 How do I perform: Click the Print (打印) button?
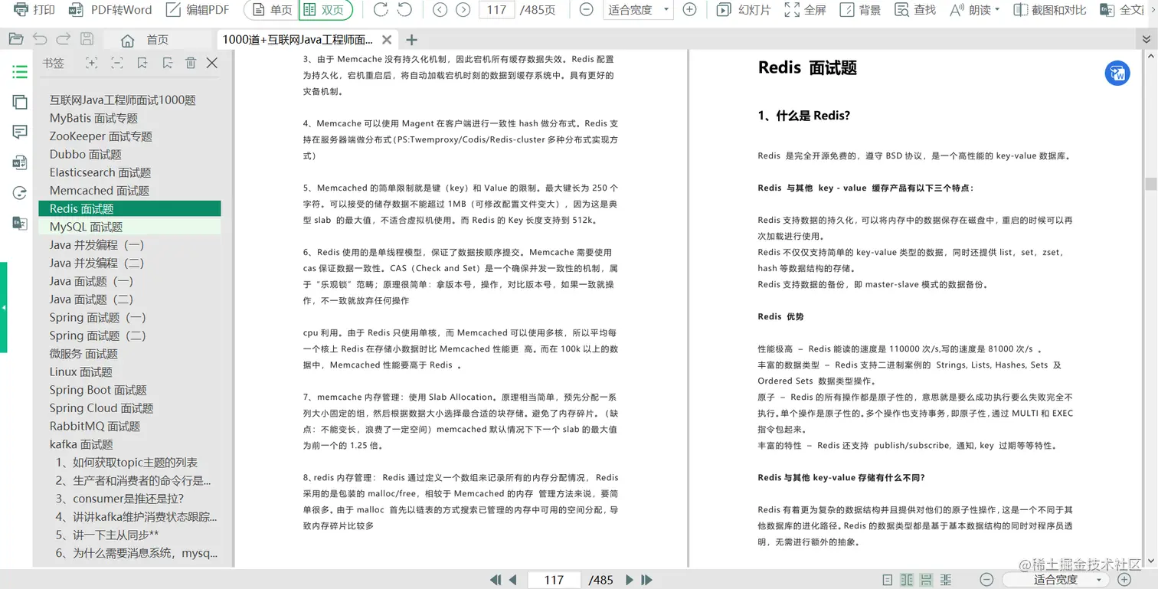(x=34, y=10)
